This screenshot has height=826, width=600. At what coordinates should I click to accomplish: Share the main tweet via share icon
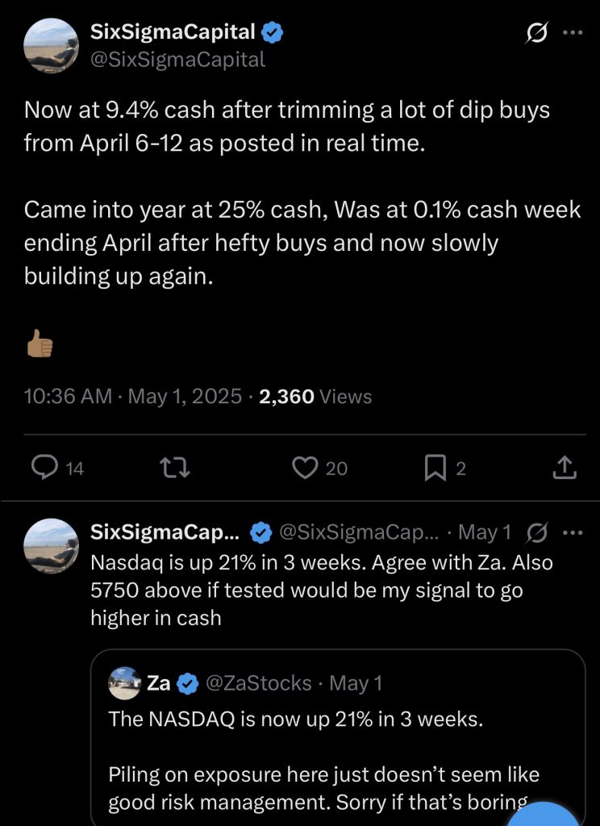(x=565, y=467)
